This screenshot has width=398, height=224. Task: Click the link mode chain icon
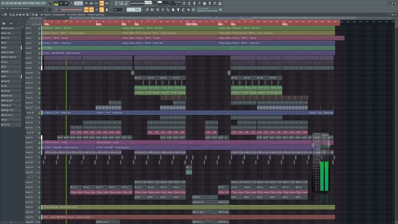[x=101, y=9]
